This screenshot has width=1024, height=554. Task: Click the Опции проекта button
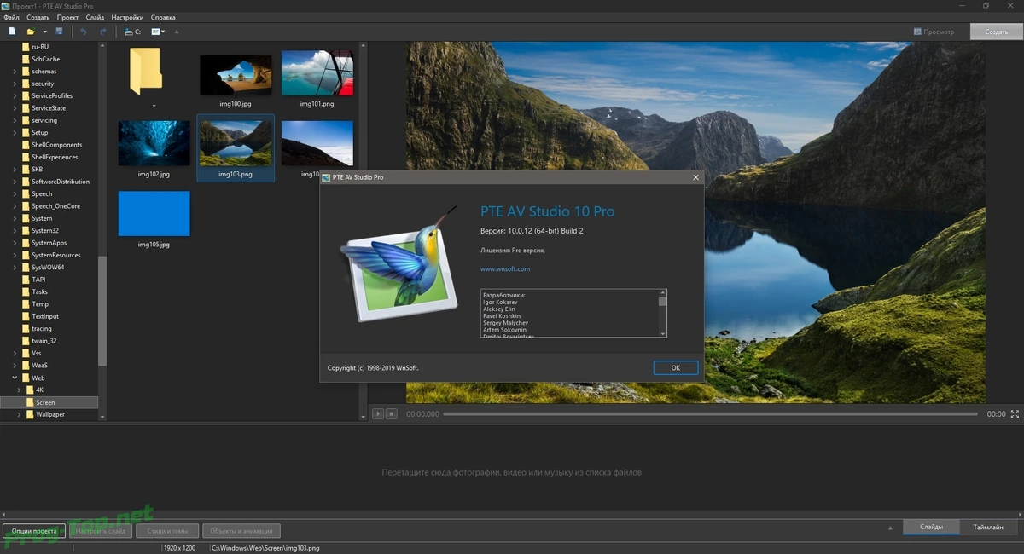point(34,530)
